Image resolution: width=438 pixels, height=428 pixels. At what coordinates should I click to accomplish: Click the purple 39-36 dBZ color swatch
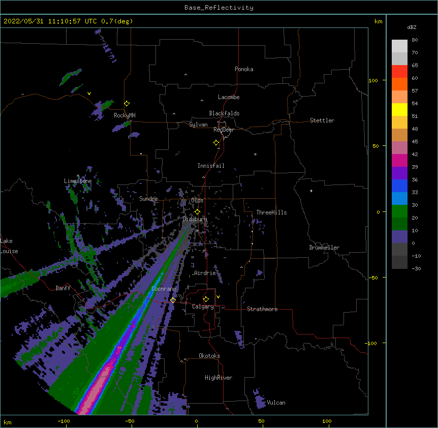coord(399,173)
